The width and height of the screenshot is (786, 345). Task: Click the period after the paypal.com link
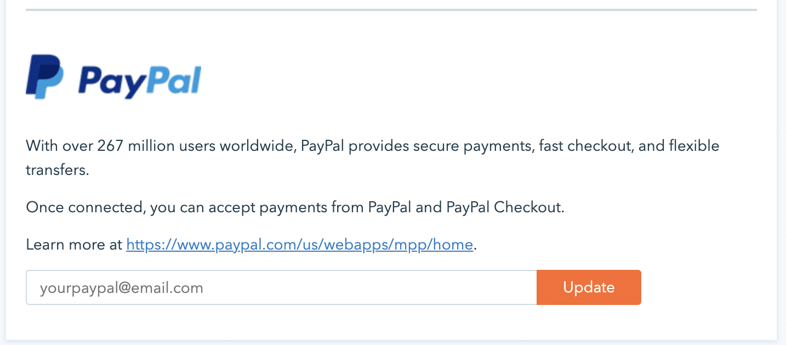(x=475, y=246)
